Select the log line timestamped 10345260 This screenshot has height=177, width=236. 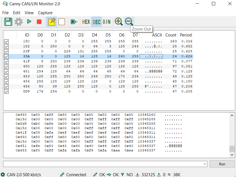99,115
